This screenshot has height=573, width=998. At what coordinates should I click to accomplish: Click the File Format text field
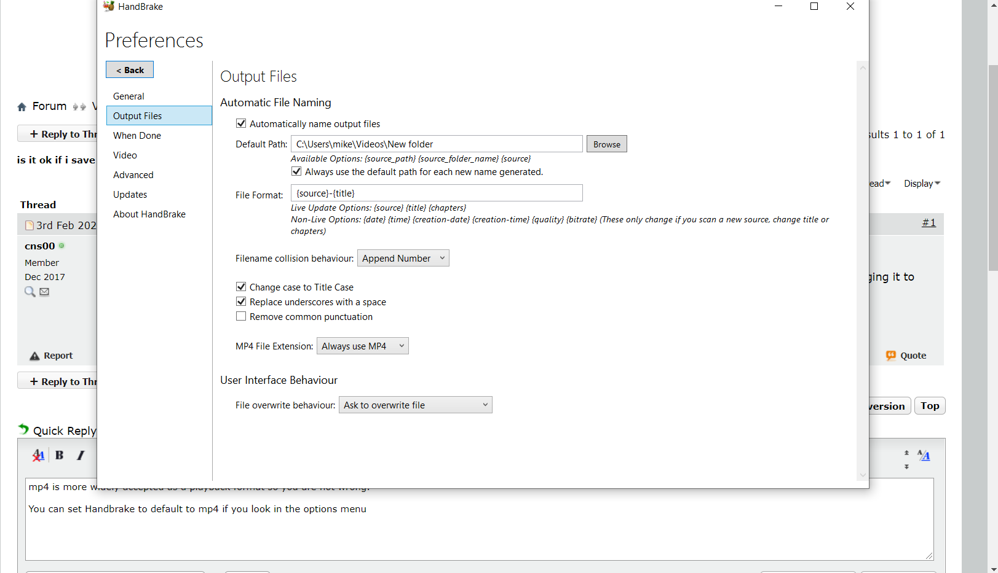[x=437, y=193]
